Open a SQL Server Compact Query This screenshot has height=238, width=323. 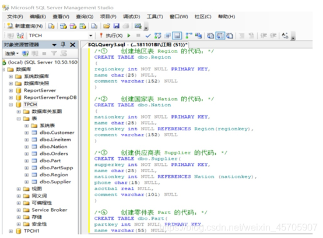click(x=94, y=26)
